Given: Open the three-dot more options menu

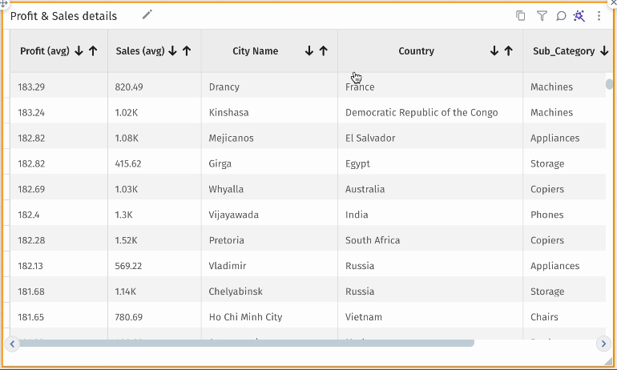Looking at the screenshot, I should coord(599,16).
